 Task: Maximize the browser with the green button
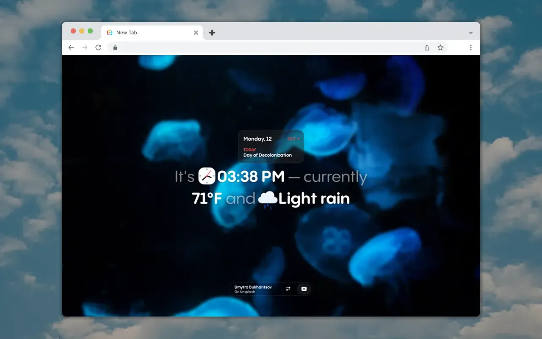pyautogui.click(x=90, y=31)
